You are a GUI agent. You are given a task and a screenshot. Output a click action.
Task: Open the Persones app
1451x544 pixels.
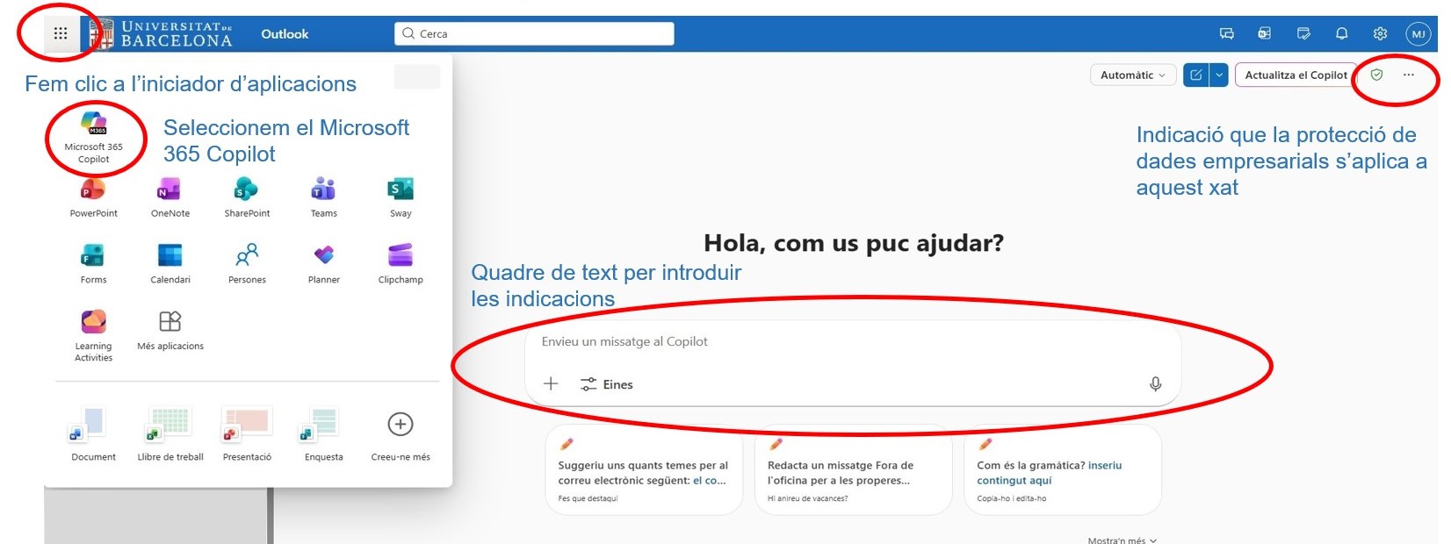[x=247, y=264]
